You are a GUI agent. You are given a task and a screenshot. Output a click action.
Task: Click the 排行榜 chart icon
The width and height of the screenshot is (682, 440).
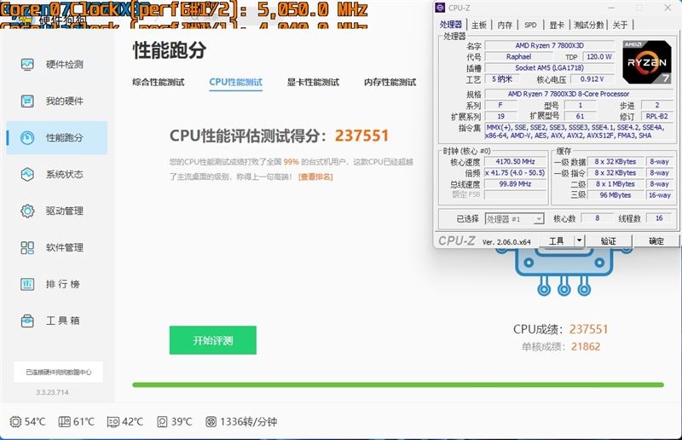coord(27,284)
